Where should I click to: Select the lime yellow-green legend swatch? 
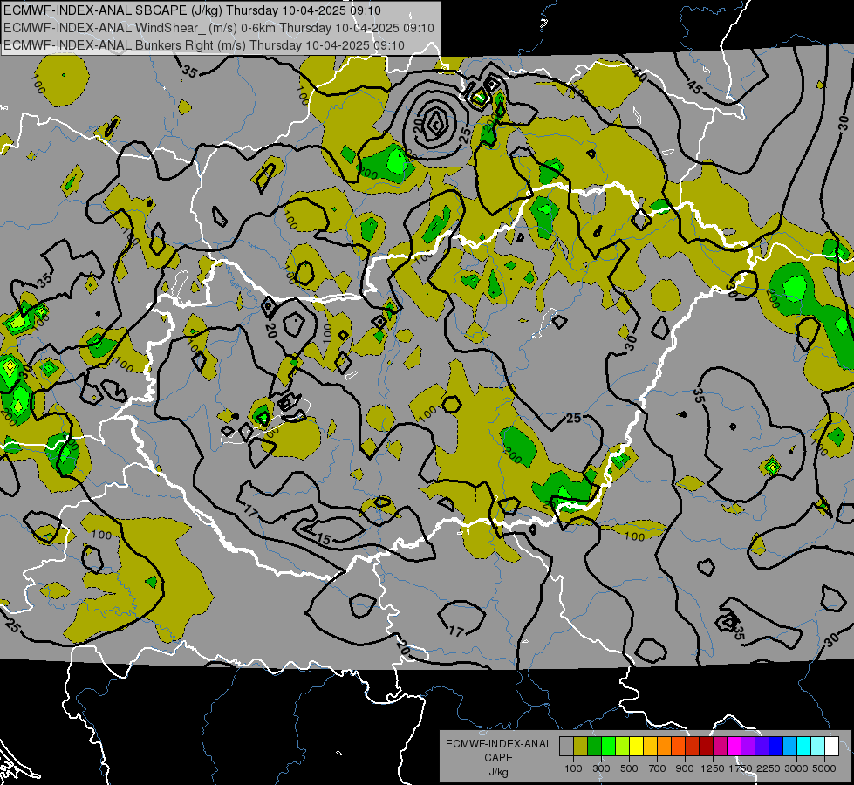622,747
